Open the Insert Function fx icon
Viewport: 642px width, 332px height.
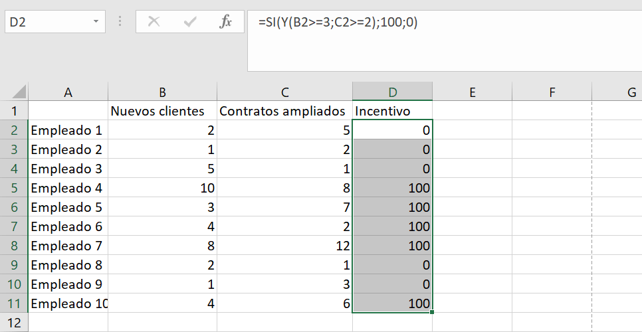[x=225, y=22]
